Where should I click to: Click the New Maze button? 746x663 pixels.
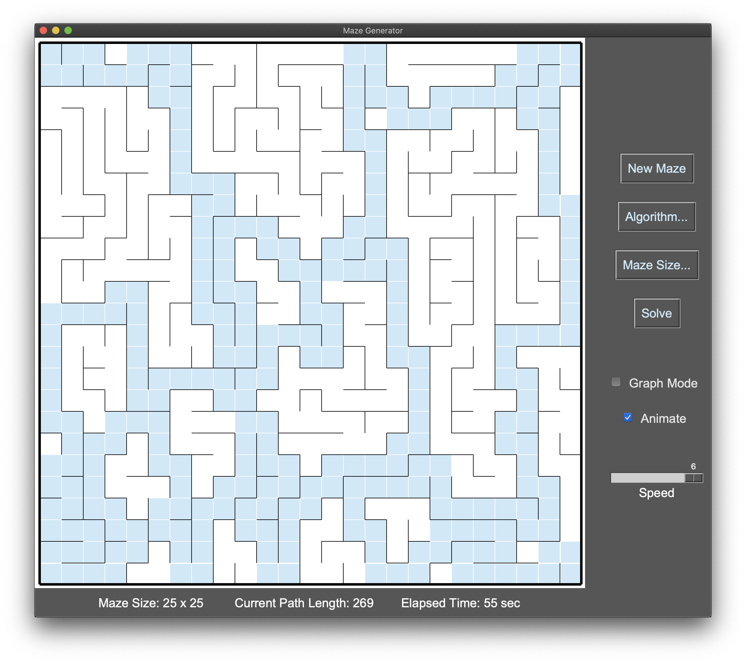tap(659, 168)
